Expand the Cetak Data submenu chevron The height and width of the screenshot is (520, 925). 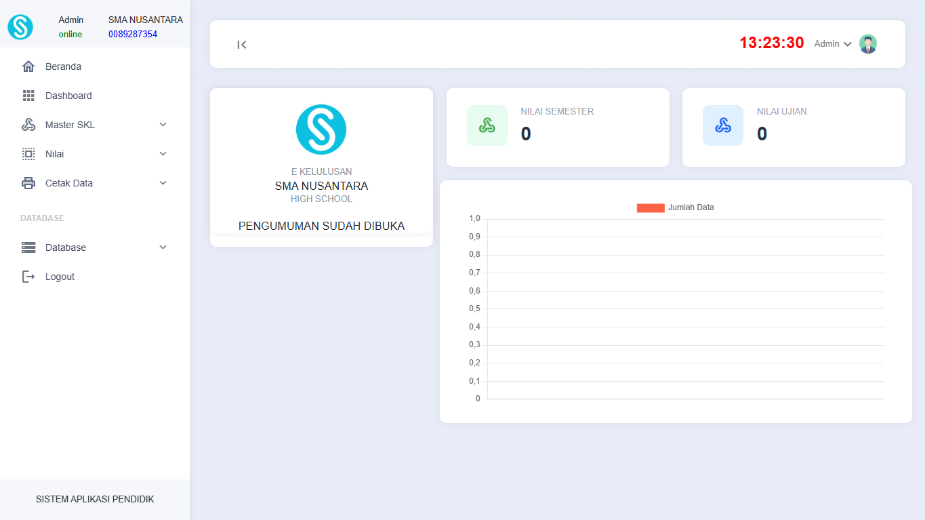coord(163,183)
